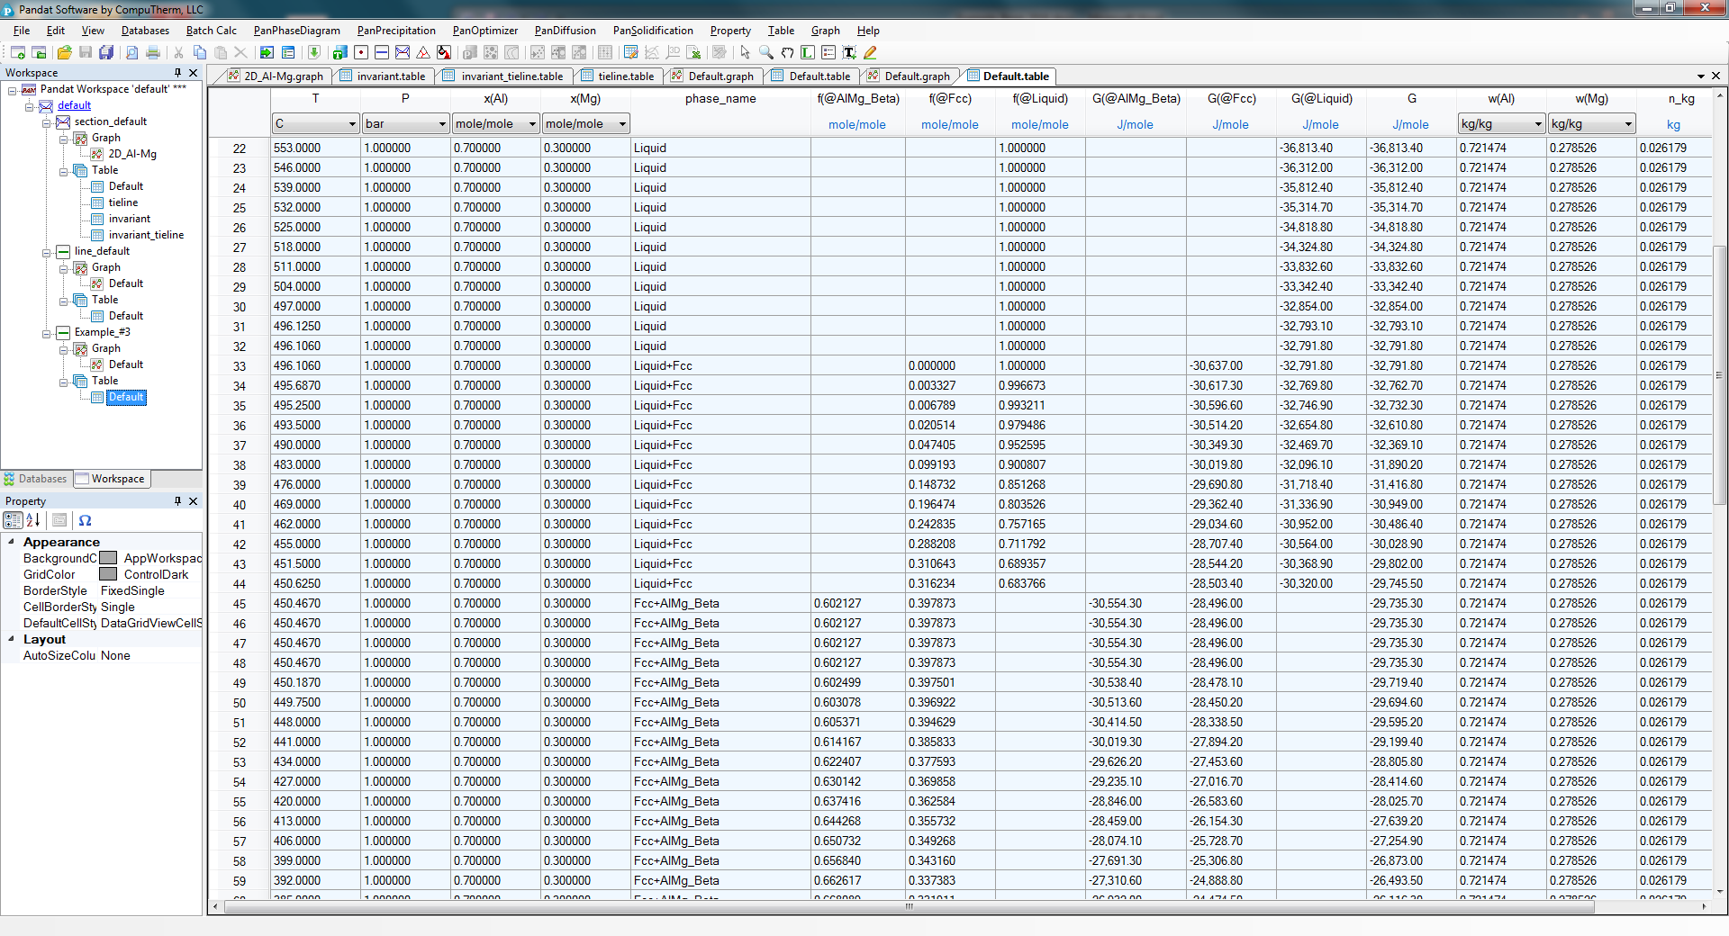Screen dimensions: 1729x936
Task: Click the BackgroundColor gray swatch
Action: click(108, 558)
